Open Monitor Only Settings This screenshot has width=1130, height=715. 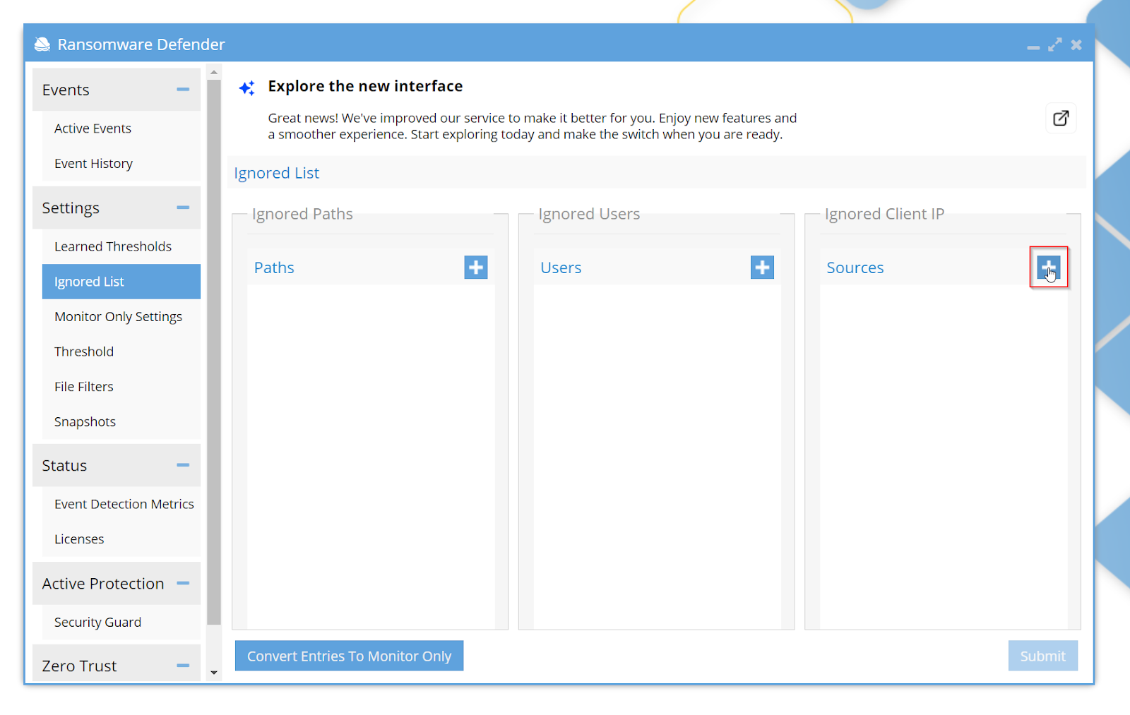click(x=121, y=317)
